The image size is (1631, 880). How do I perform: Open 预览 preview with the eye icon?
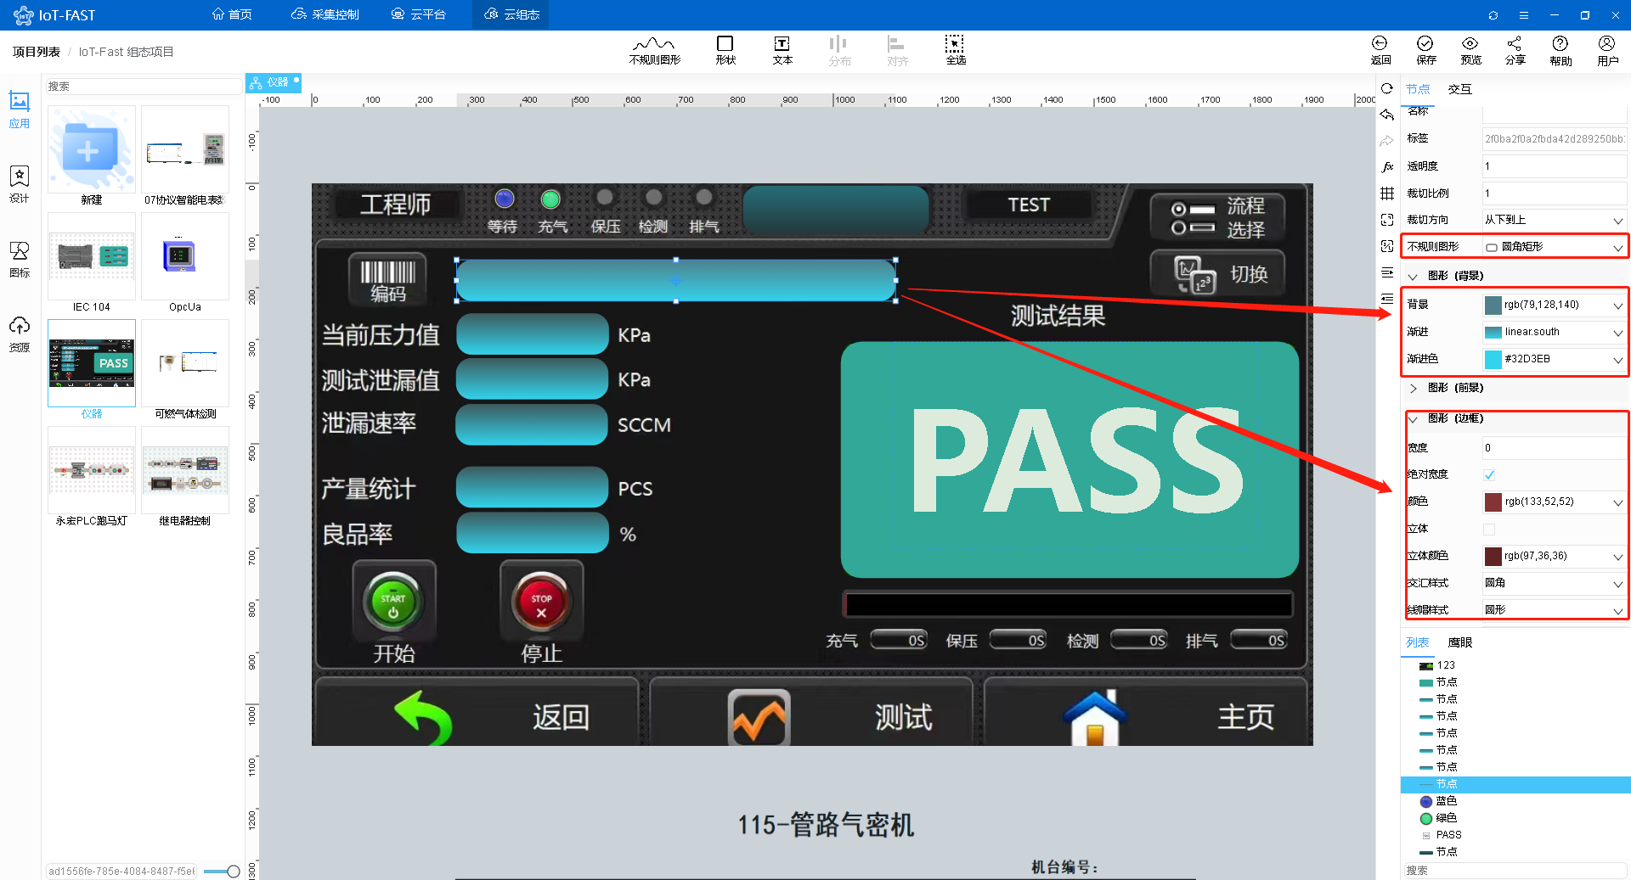coord(1470,50)
